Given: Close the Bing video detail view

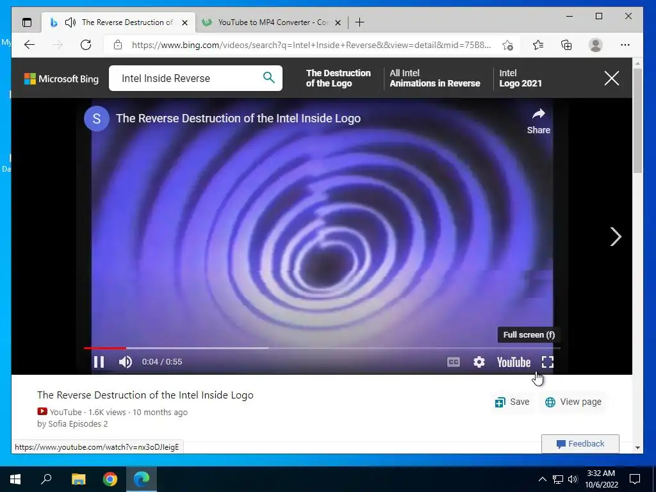Looking at the screenshot, I should coord(612,78).
